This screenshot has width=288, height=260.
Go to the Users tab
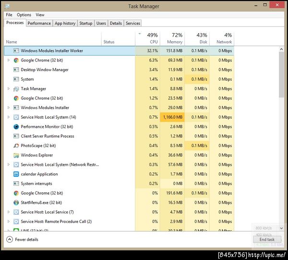(x=101, y=24)
